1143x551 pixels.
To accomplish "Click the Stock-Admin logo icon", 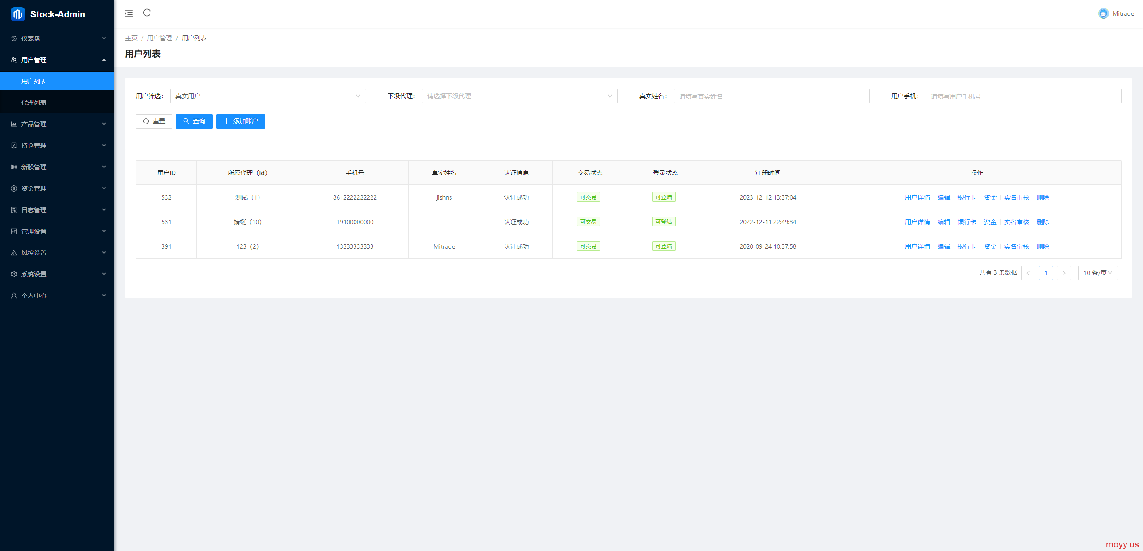I will (17, 14).
